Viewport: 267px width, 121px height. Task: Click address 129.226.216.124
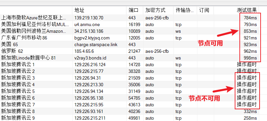click(90, 65)
